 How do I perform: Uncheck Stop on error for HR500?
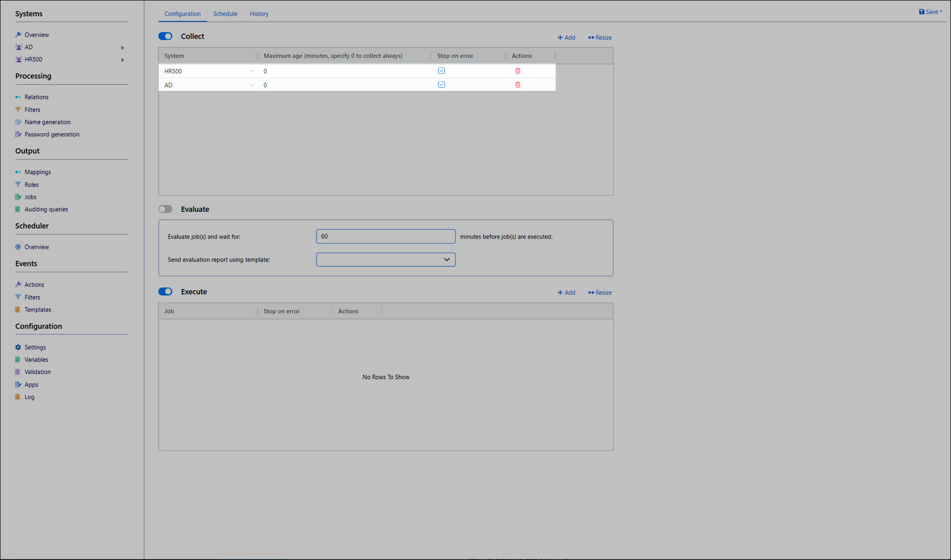coord(441,71)
